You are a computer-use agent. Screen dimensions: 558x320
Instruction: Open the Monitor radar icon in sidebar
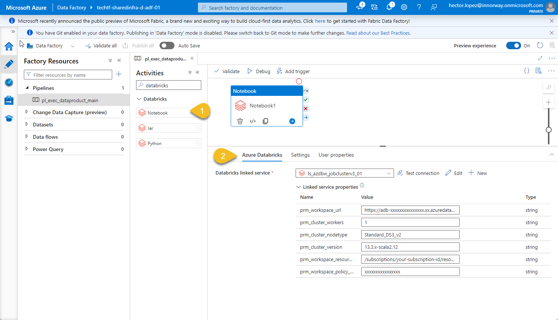[x=9, y=82]
